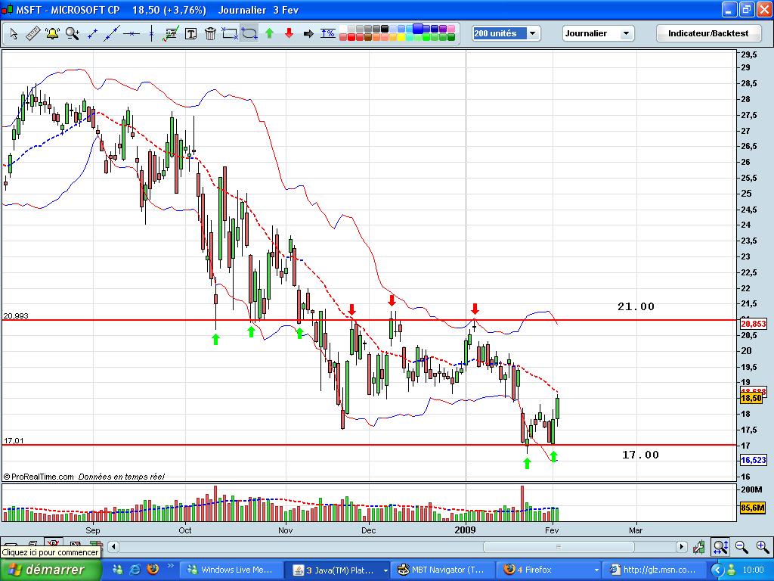This screenshot has height=581, width=774.
Task: Select the magnifier zoom tool in toolbar
Action: click(x=73, y=33)
